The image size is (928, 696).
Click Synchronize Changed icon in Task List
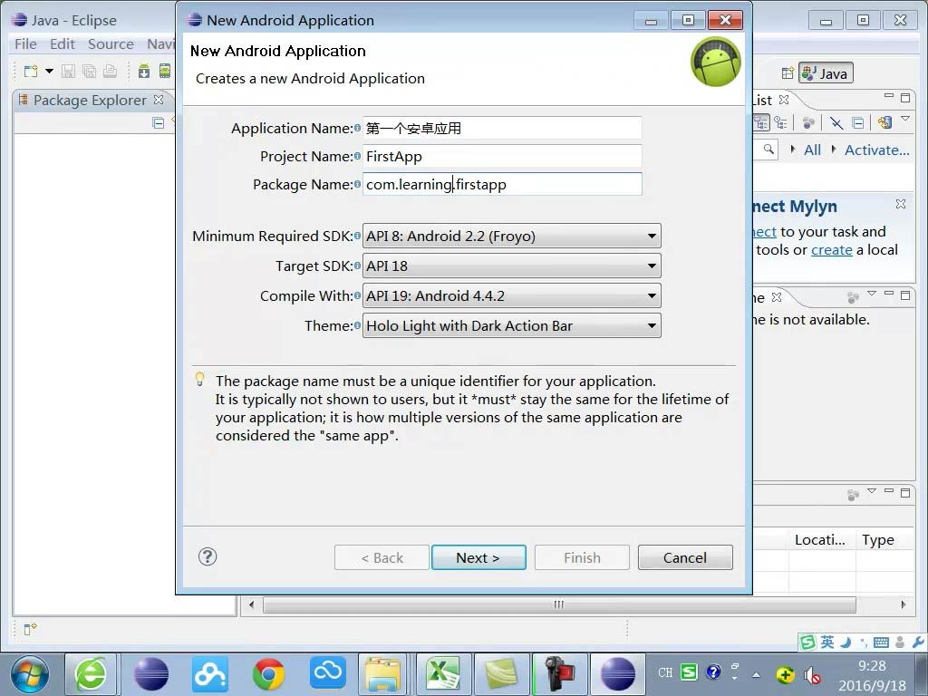pyautogui.click(x=884, y=122)
